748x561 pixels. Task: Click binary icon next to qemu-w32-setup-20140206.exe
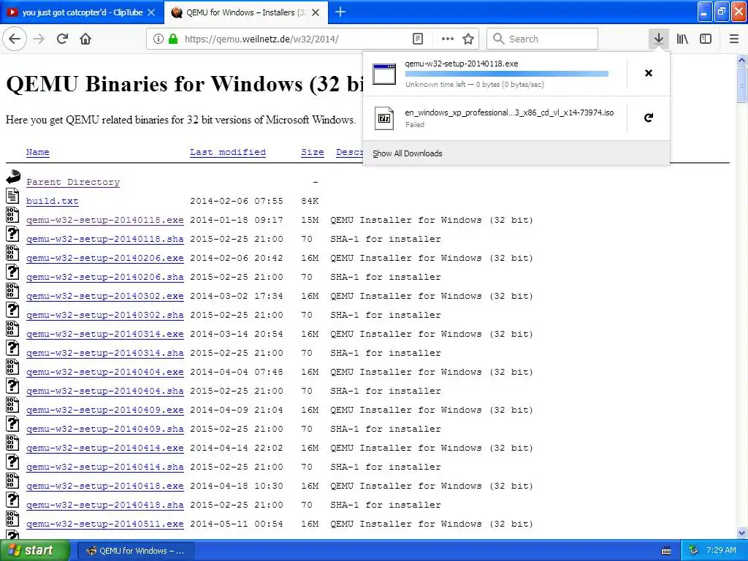pyautogui.click(x=13, y=253)
